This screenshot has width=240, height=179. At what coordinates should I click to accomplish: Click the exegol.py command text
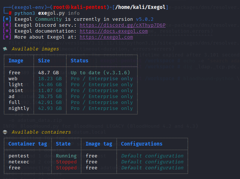pyautogui.click(x=51, y=13)
